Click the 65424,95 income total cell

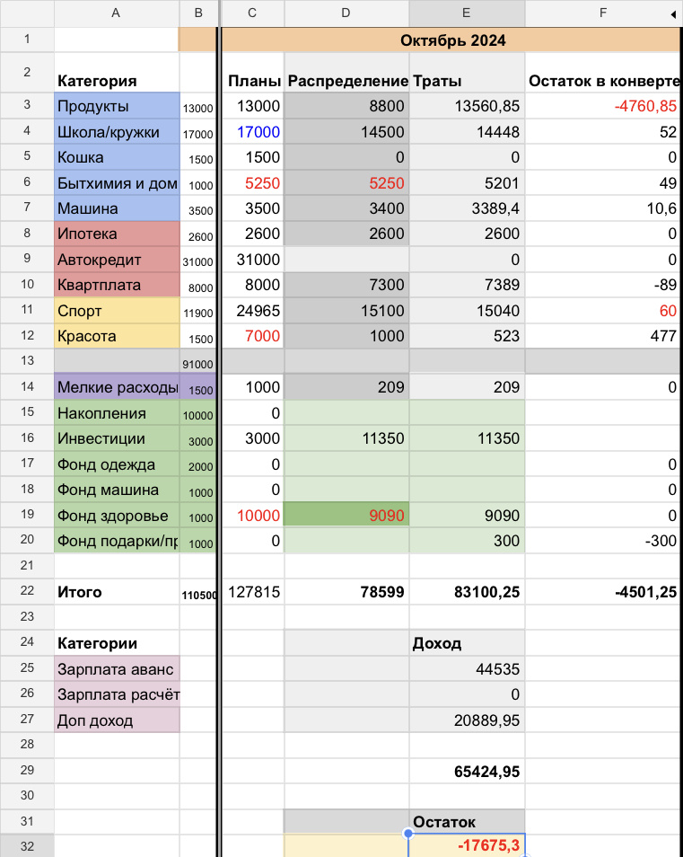pos(467,771)
